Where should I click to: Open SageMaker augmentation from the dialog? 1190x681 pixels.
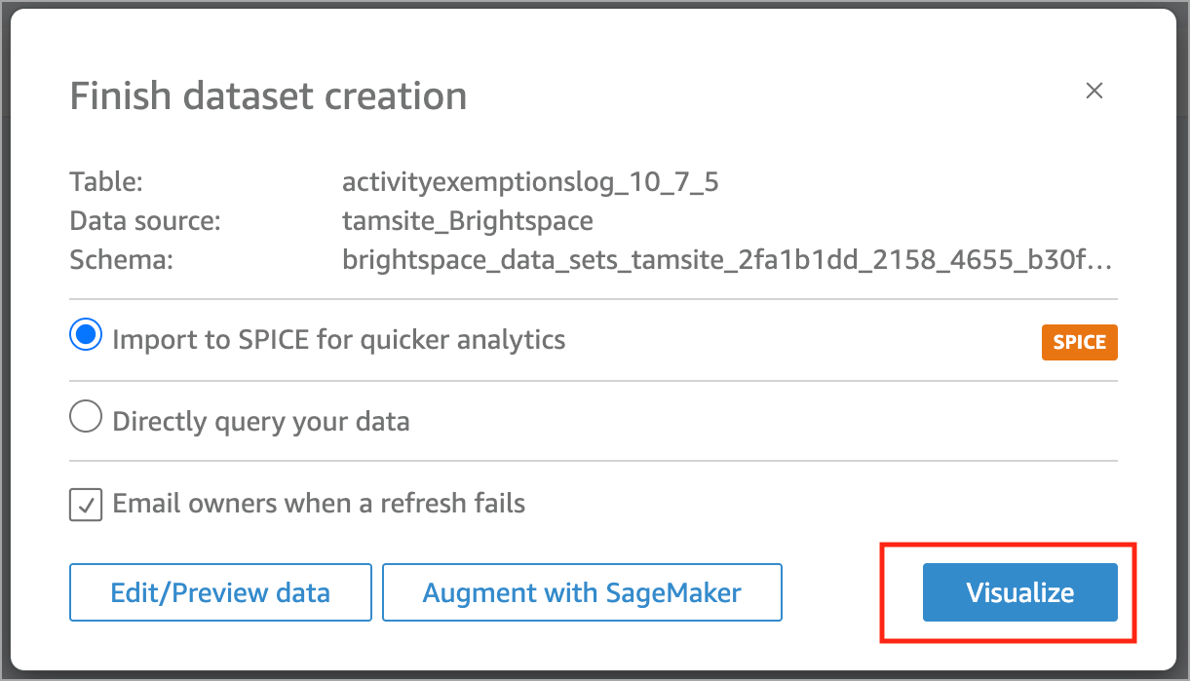tap(582, 592)
